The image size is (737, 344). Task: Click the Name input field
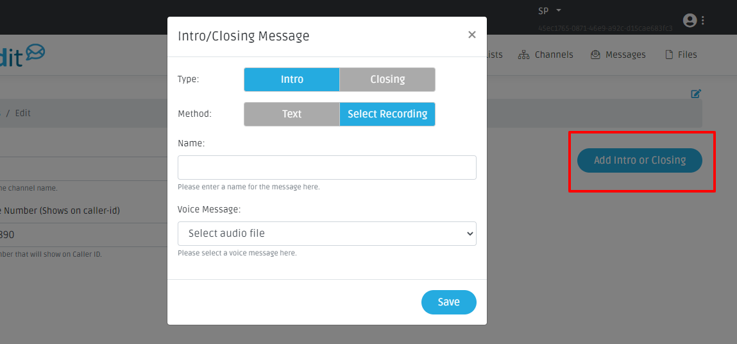click(x=327, y=168)
